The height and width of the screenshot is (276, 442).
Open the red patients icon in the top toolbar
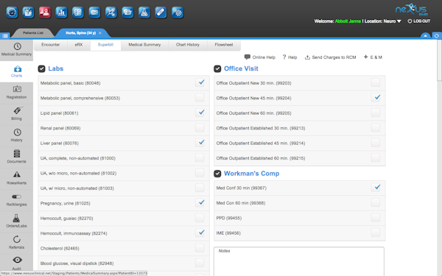[x=45, y=13]
